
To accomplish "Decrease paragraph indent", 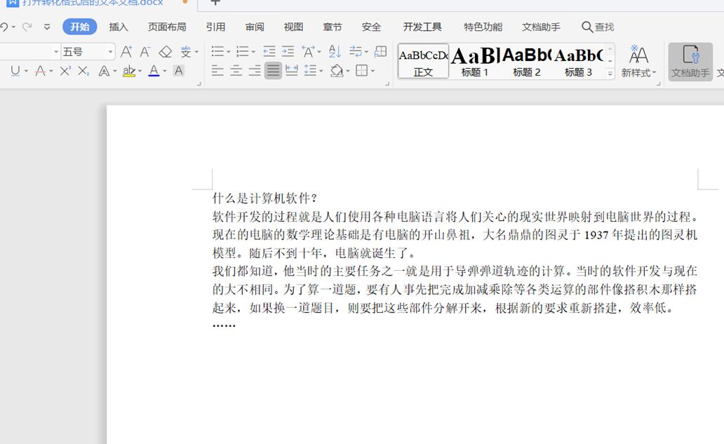I will coord(269,51).
